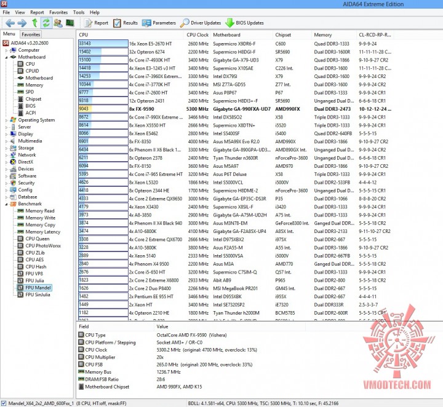Open the Tools menu
Image resolution: width=443 pixels, height=407 pixels.
point(79,12)
